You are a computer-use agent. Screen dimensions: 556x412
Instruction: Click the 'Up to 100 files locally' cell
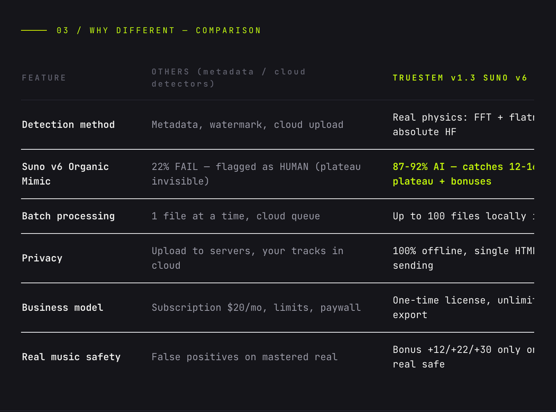pyautogui.click(x=463, y=216)
